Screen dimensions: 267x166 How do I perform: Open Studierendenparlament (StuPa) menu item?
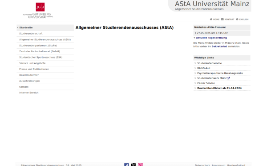tap(45, 46)
